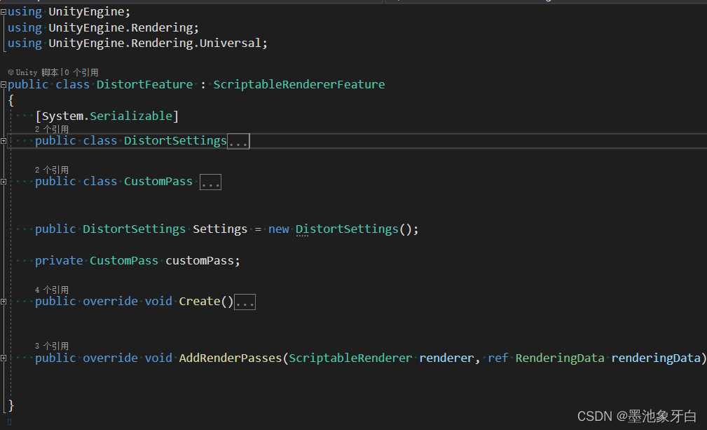Click the ScriptableRendererFeature base class name
This screenshot has height=430, width=707.
[x=299, y=84]
